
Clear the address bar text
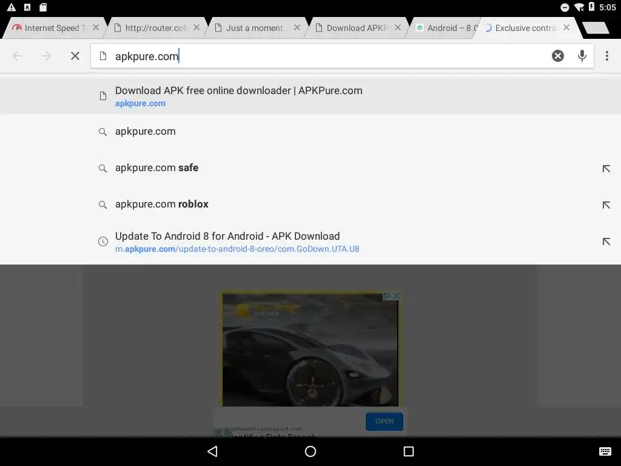[558, 56]
